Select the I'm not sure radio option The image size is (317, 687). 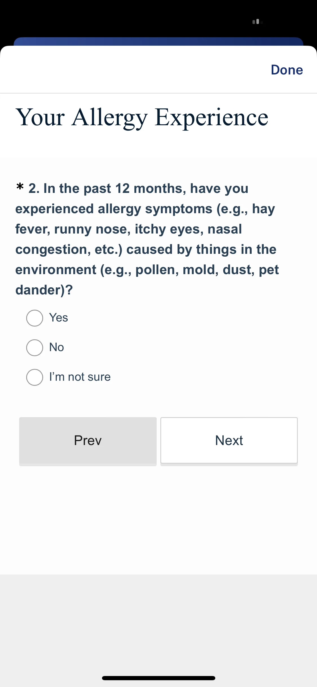point(35,377)
